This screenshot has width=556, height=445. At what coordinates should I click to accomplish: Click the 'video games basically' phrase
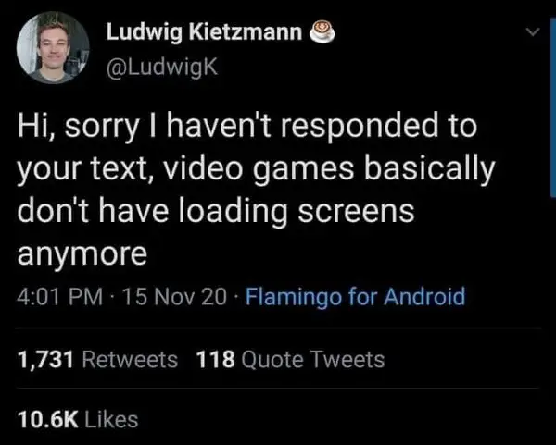coord(329,168)
